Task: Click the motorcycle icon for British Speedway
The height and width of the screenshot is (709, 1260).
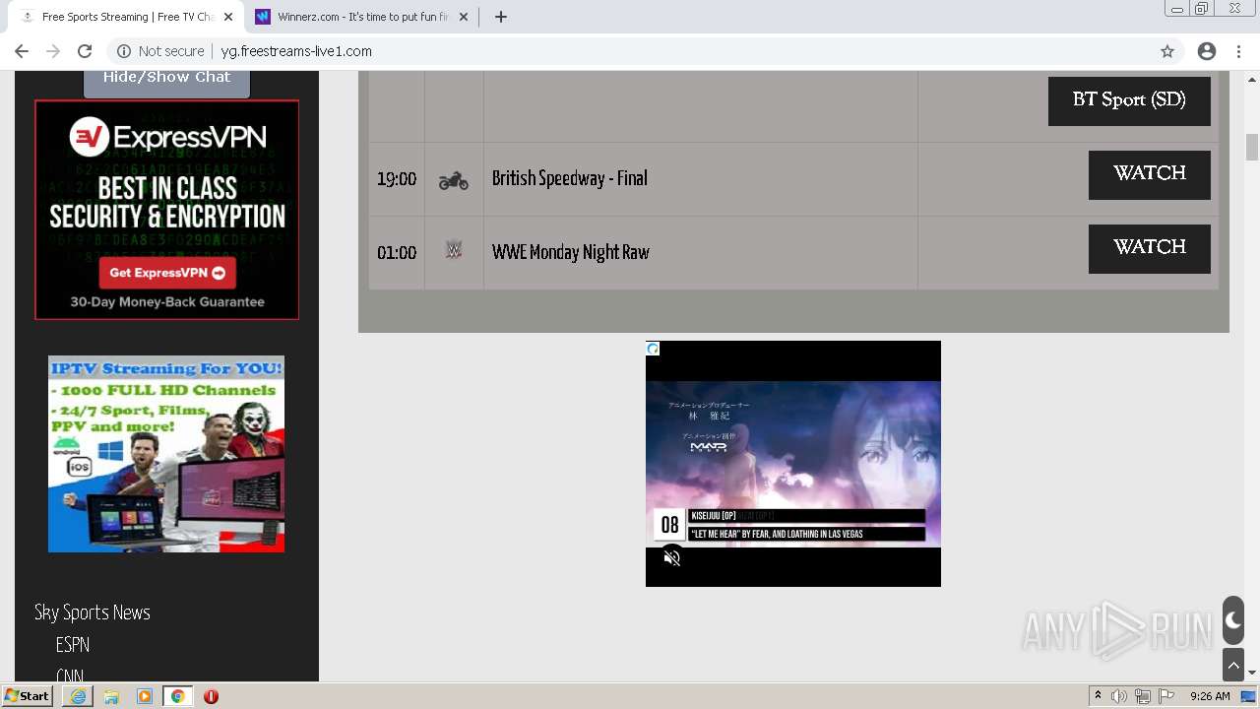Action: pos(454,180)
